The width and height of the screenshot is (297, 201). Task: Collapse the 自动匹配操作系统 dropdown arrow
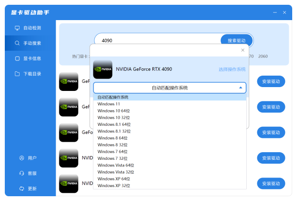point(240,88)
